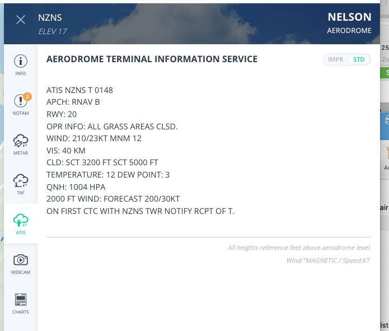Click the printer icon at right edge
The image size is (389, 331).
pyautogui.click(x=386, y=120)
